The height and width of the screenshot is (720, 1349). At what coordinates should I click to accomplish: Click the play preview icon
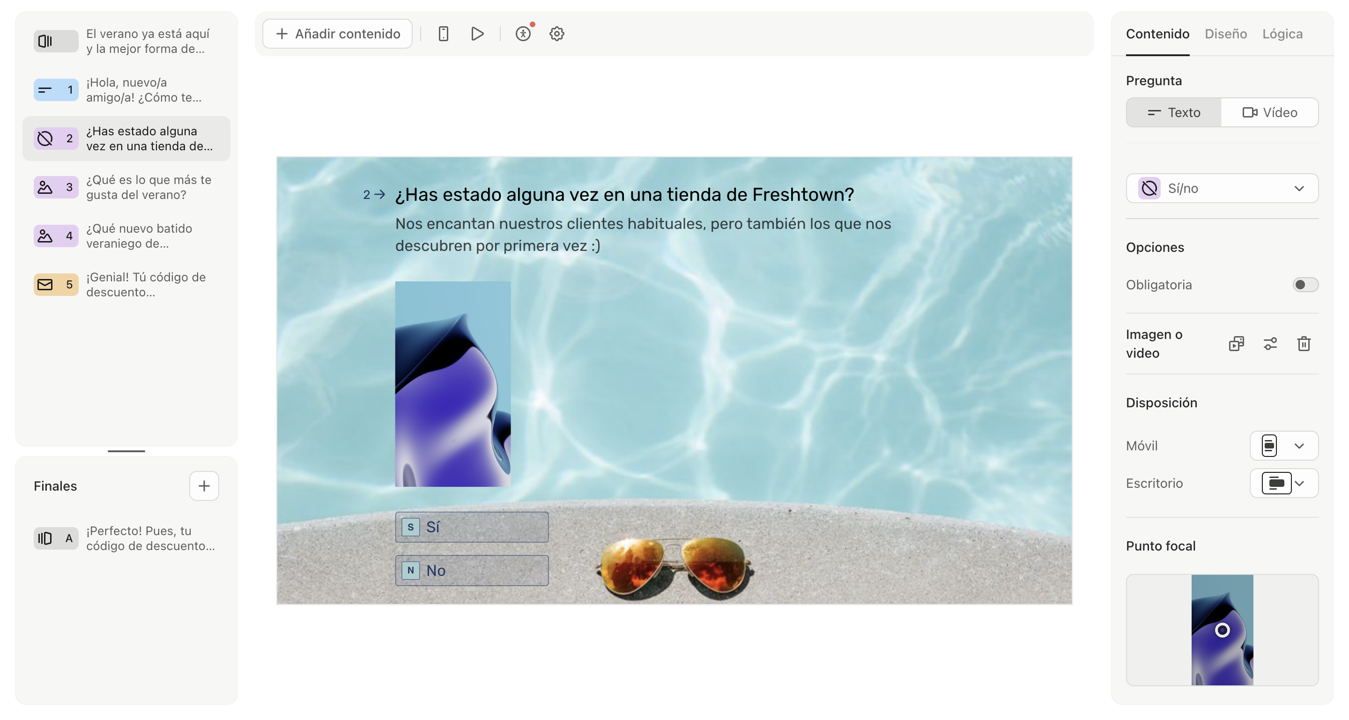tap(477, 34)
